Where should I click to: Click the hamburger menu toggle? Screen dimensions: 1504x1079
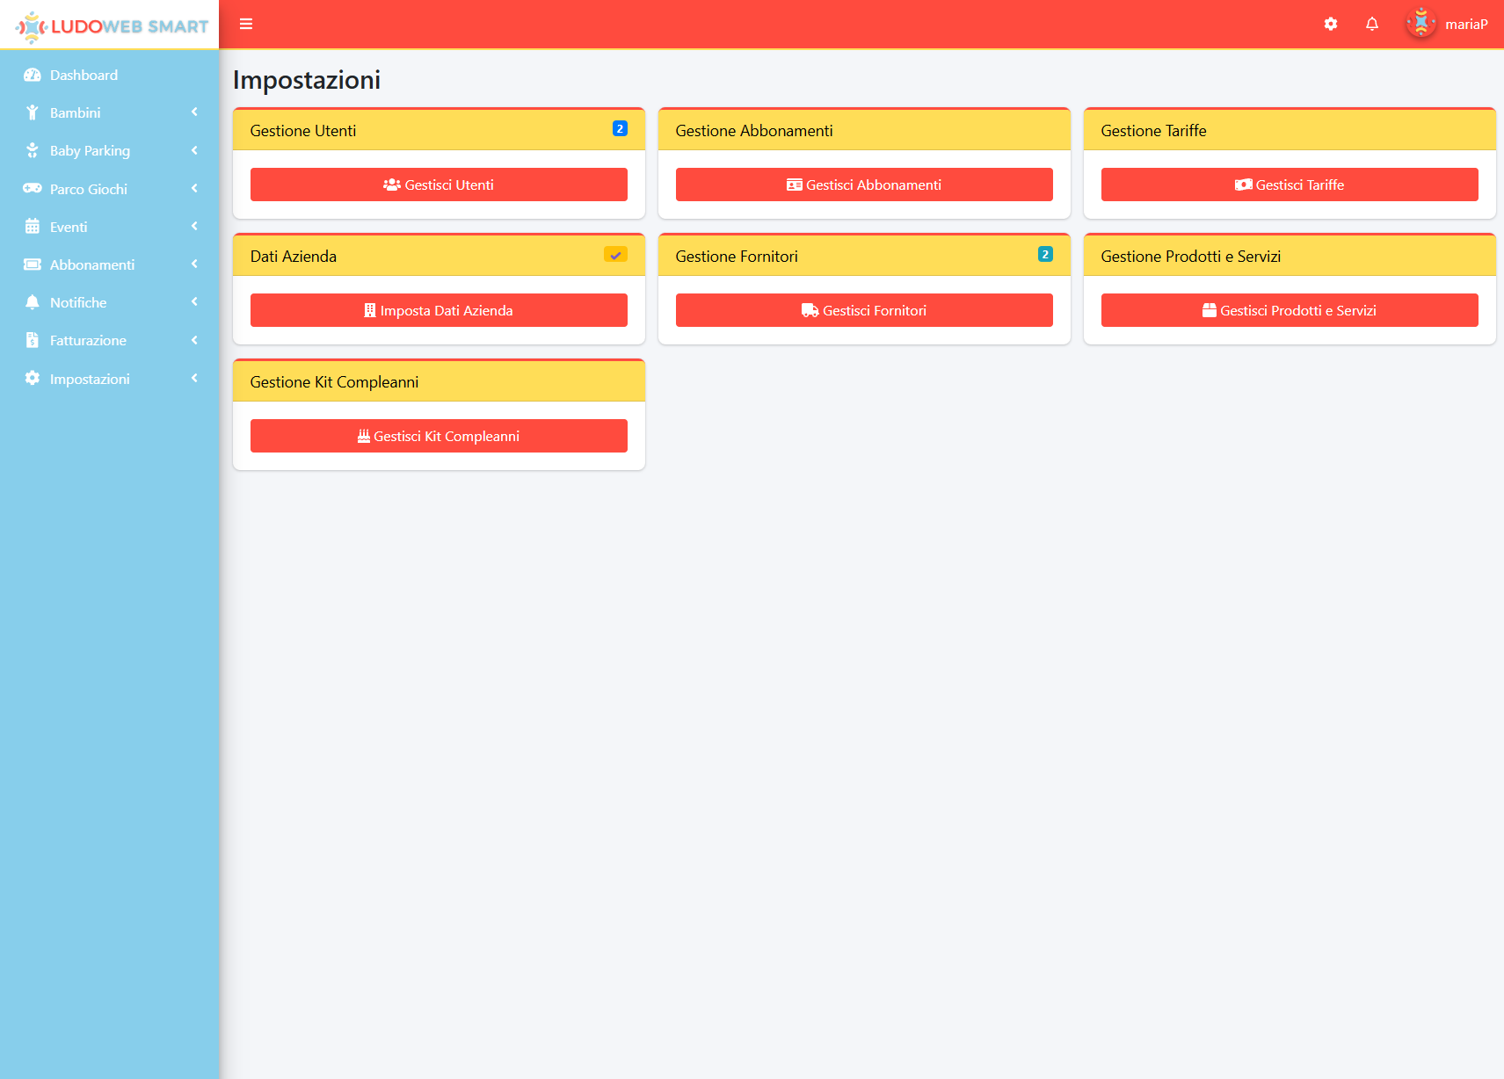pyautogui.click(x=245, y=24)
